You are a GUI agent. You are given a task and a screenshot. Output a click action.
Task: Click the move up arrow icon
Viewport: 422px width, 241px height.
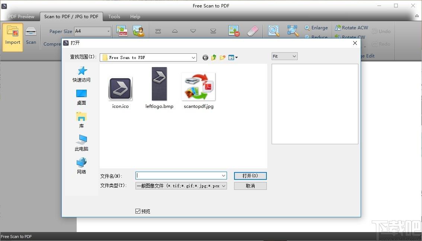175,31
